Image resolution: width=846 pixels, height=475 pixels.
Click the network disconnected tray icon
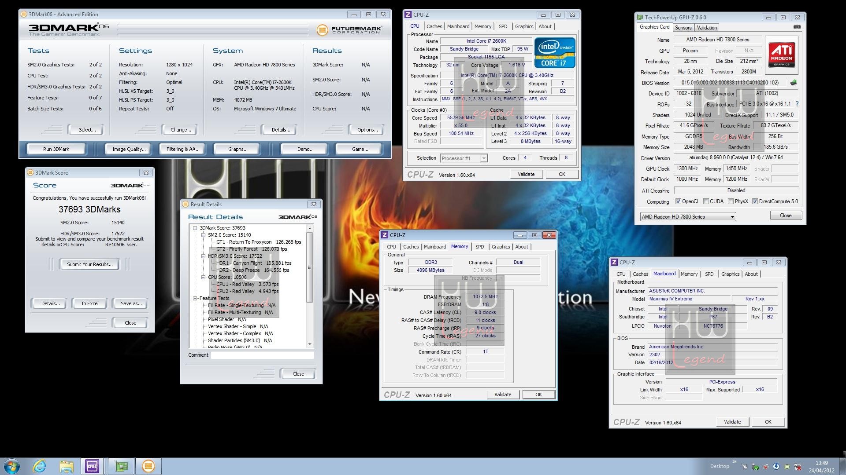[x=798, y=467]
